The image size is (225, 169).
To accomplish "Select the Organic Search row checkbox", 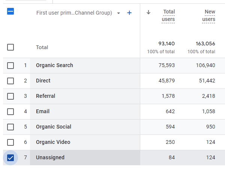I will (10, 66).
